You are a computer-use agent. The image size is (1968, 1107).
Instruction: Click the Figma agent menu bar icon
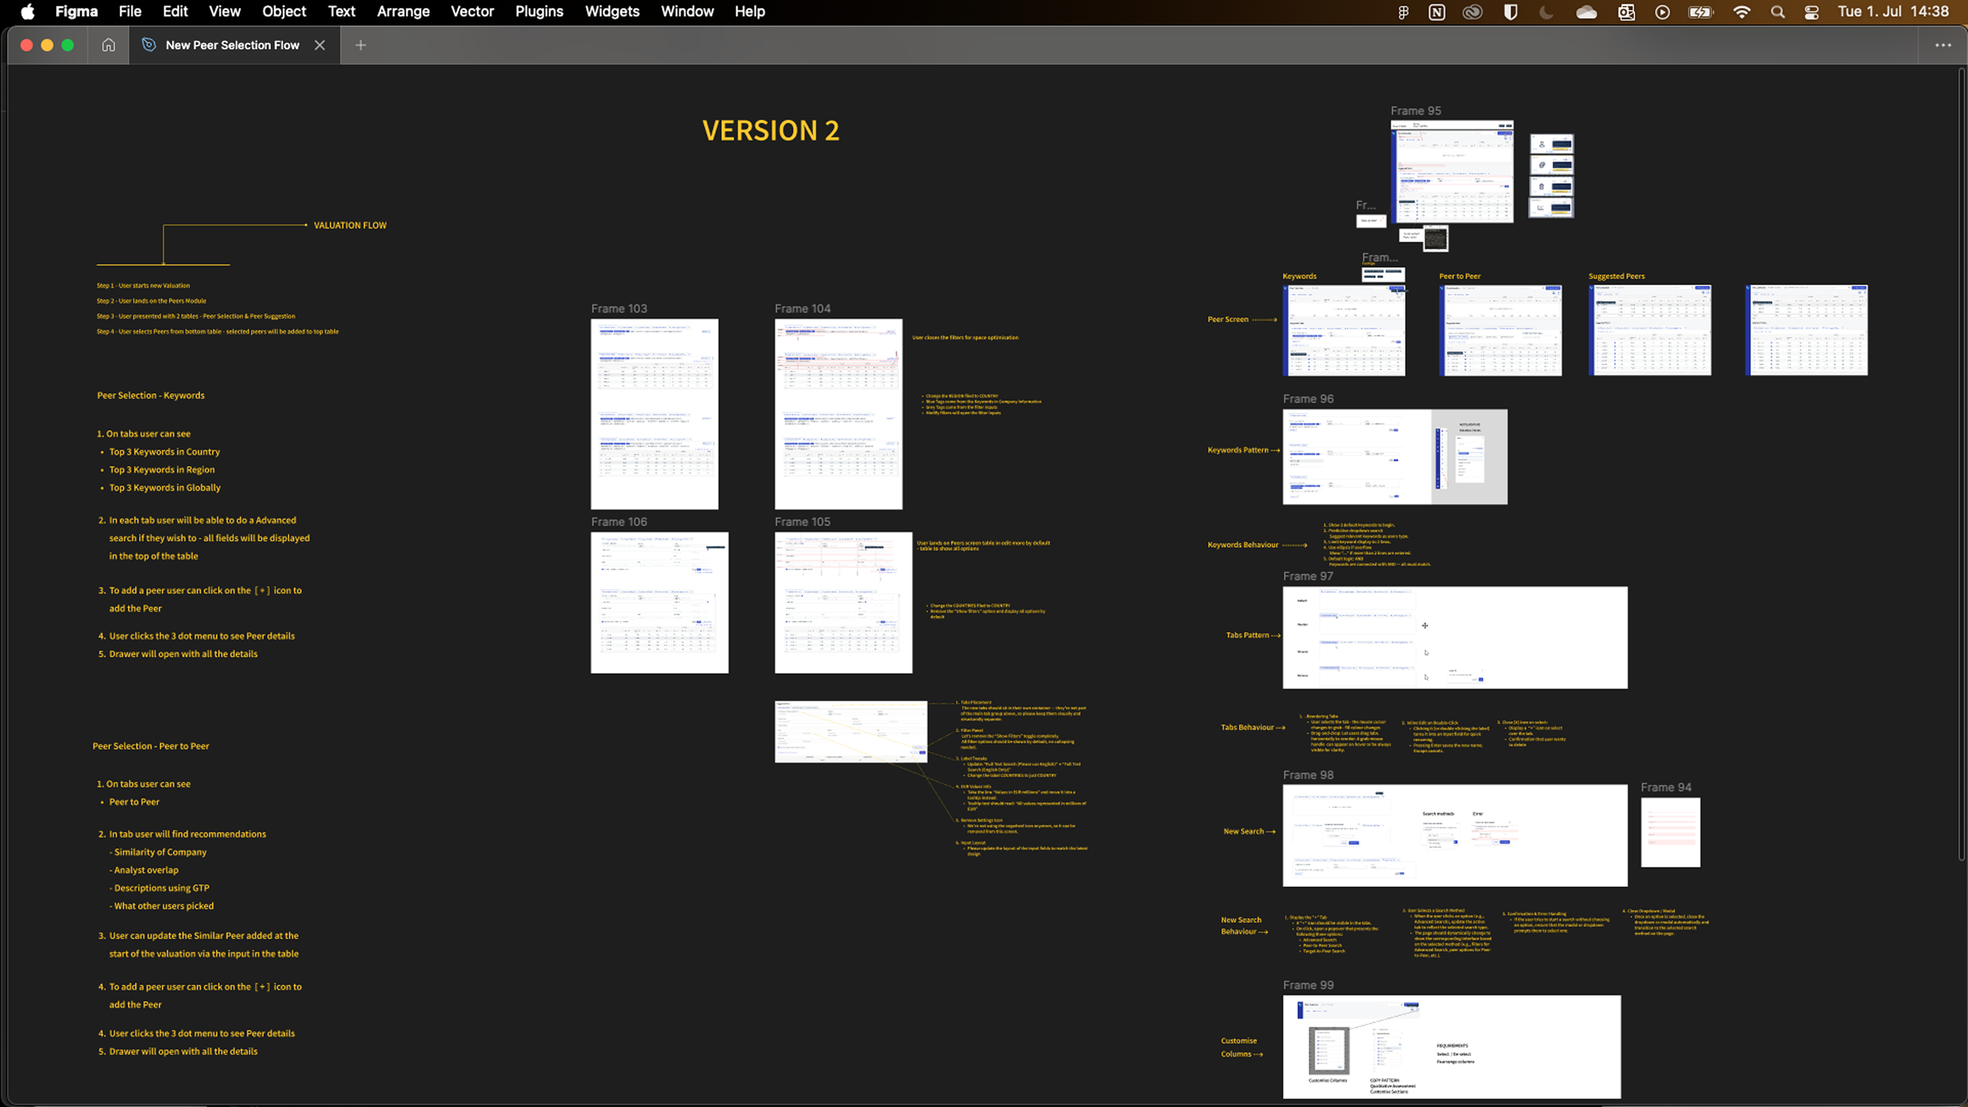[x=1403, y=12]
